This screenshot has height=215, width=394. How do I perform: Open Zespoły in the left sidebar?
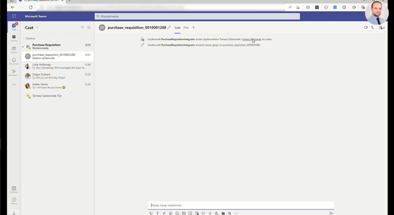tap(14, 49)
